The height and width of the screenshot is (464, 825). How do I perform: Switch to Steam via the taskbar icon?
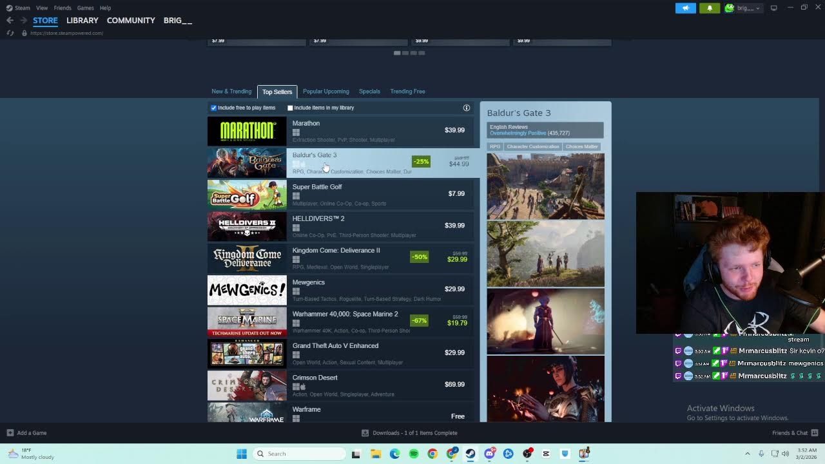[x=471, y=454]
